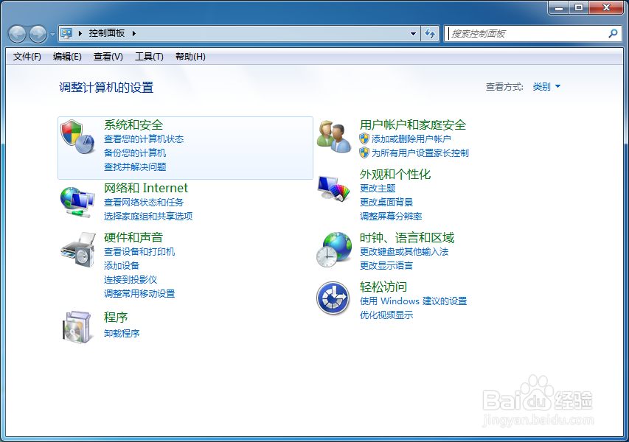Open the 轻松访问 heading link
Image resolution: width=629 pixels, height=442 pixels.
(383, 287)
